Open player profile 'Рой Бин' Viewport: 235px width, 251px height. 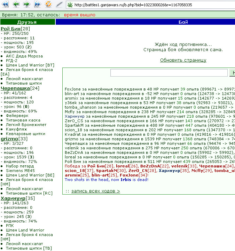point(10,29)
